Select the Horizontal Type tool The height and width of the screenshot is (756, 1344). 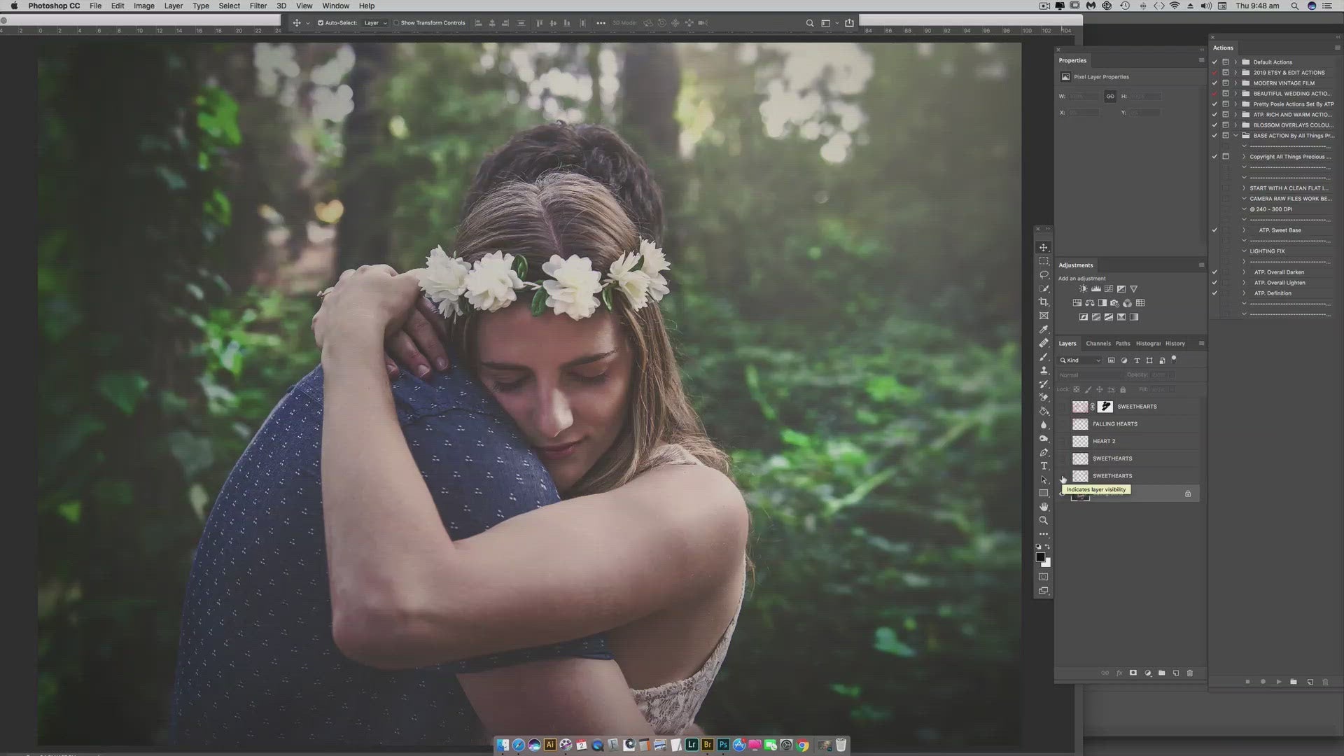(1044, 466)
